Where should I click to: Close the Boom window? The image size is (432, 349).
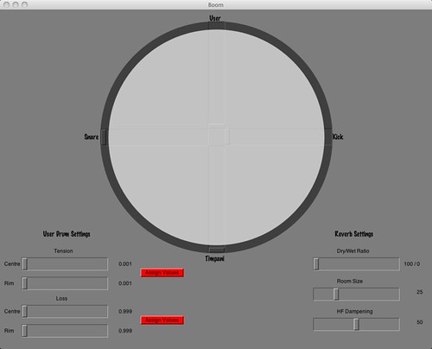click(x=7, y=4)
